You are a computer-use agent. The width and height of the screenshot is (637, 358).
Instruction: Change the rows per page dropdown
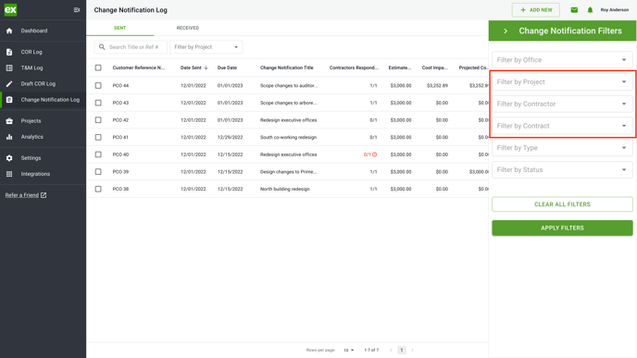tap(348, 350)
